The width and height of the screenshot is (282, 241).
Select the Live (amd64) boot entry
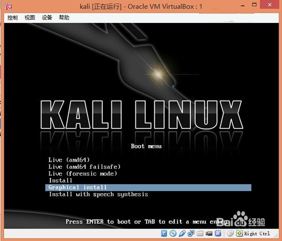click(69, 160)
